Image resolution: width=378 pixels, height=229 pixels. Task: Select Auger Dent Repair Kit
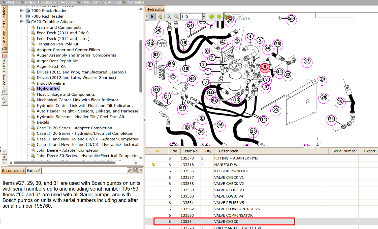tap(57, 61)
